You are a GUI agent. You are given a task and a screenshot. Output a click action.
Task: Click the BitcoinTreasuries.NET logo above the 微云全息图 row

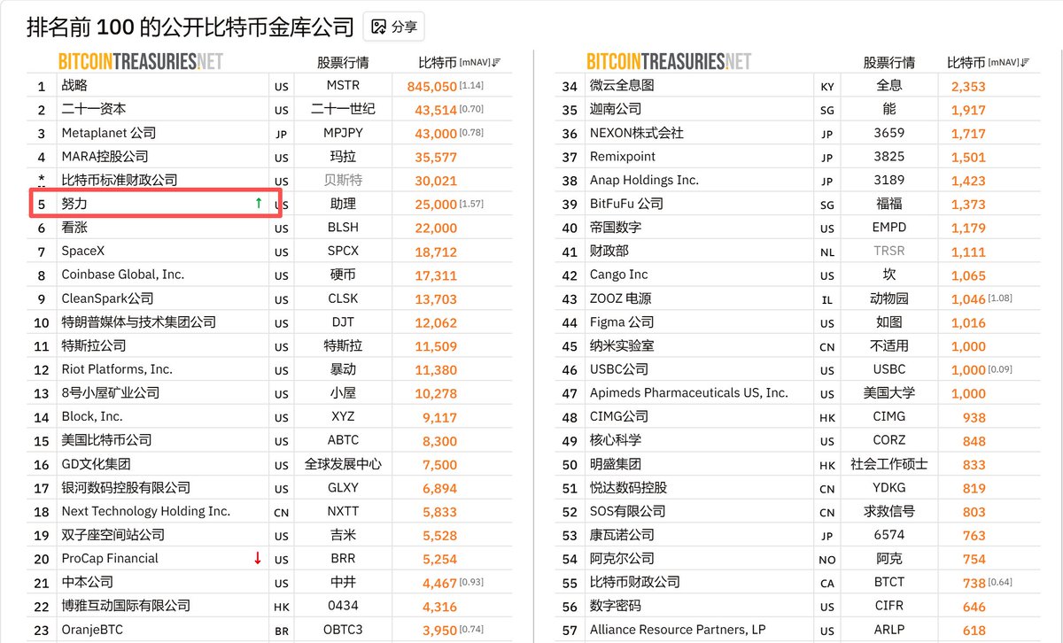click(669, 62)
